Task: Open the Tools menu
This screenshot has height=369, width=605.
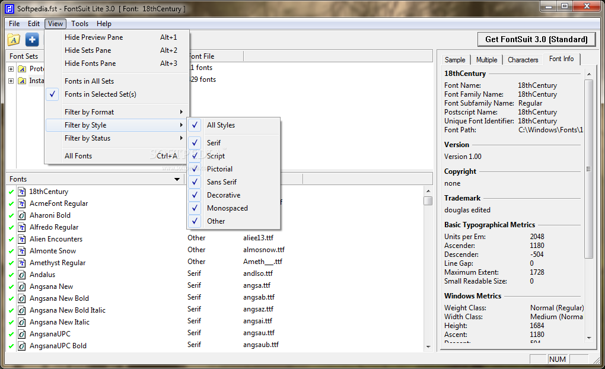Action: click(80, 24)
